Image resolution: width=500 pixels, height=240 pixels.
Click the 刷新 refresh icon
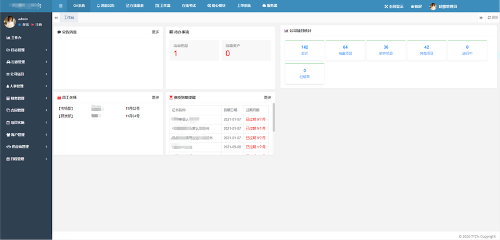[x=489, y=18]
